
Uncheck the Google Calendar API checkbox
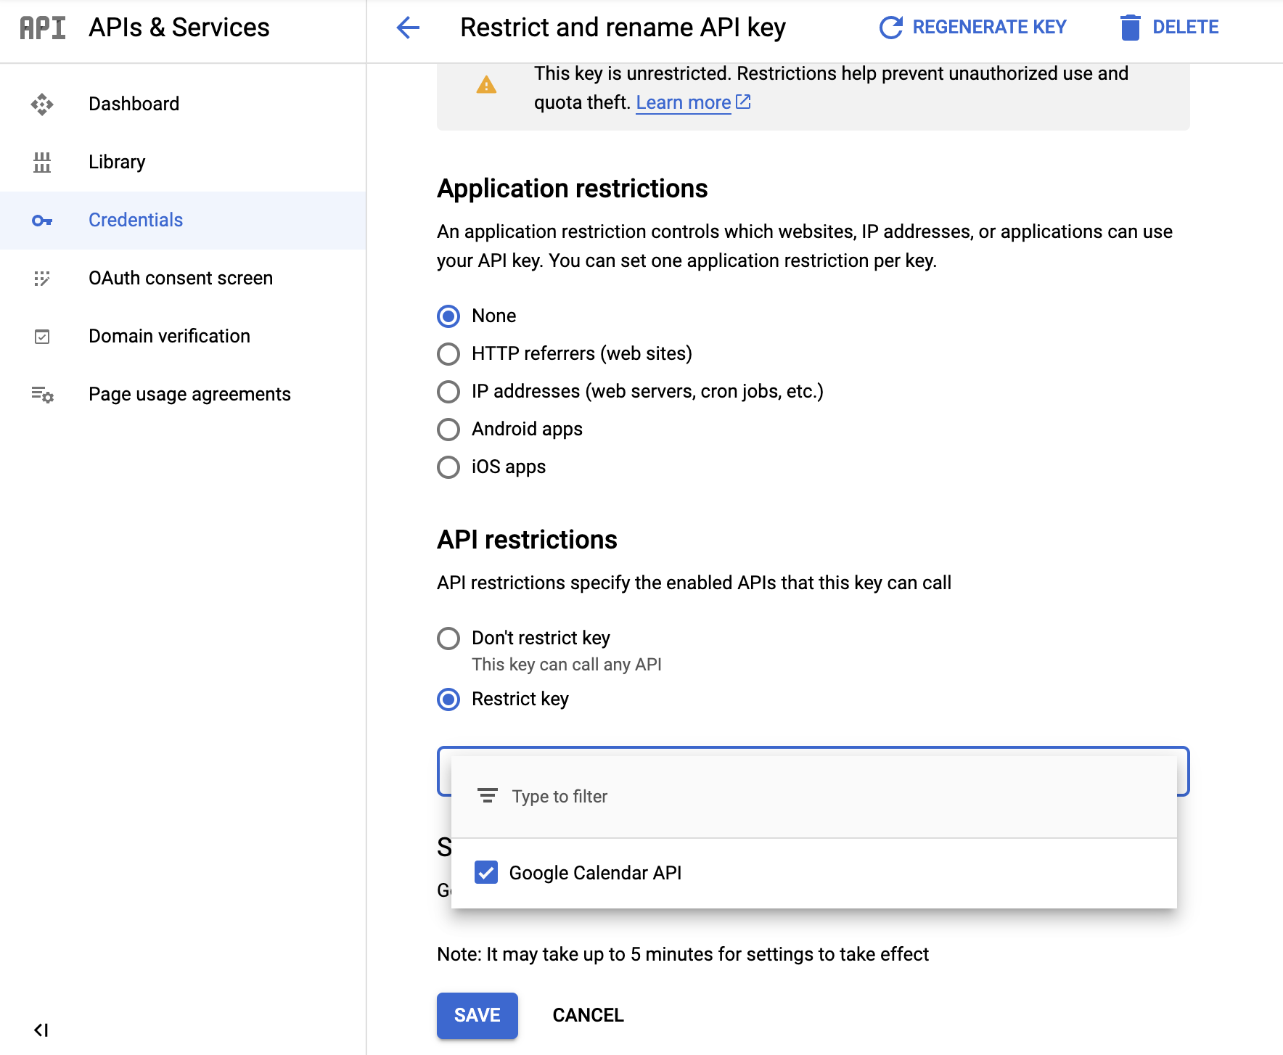[x=486, y=872]
